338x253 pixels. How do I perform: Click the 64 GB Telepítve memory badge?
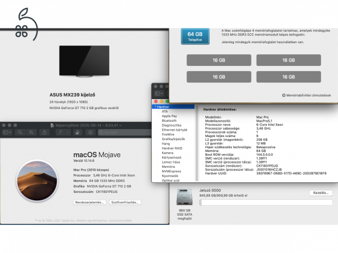coord(195,36)
